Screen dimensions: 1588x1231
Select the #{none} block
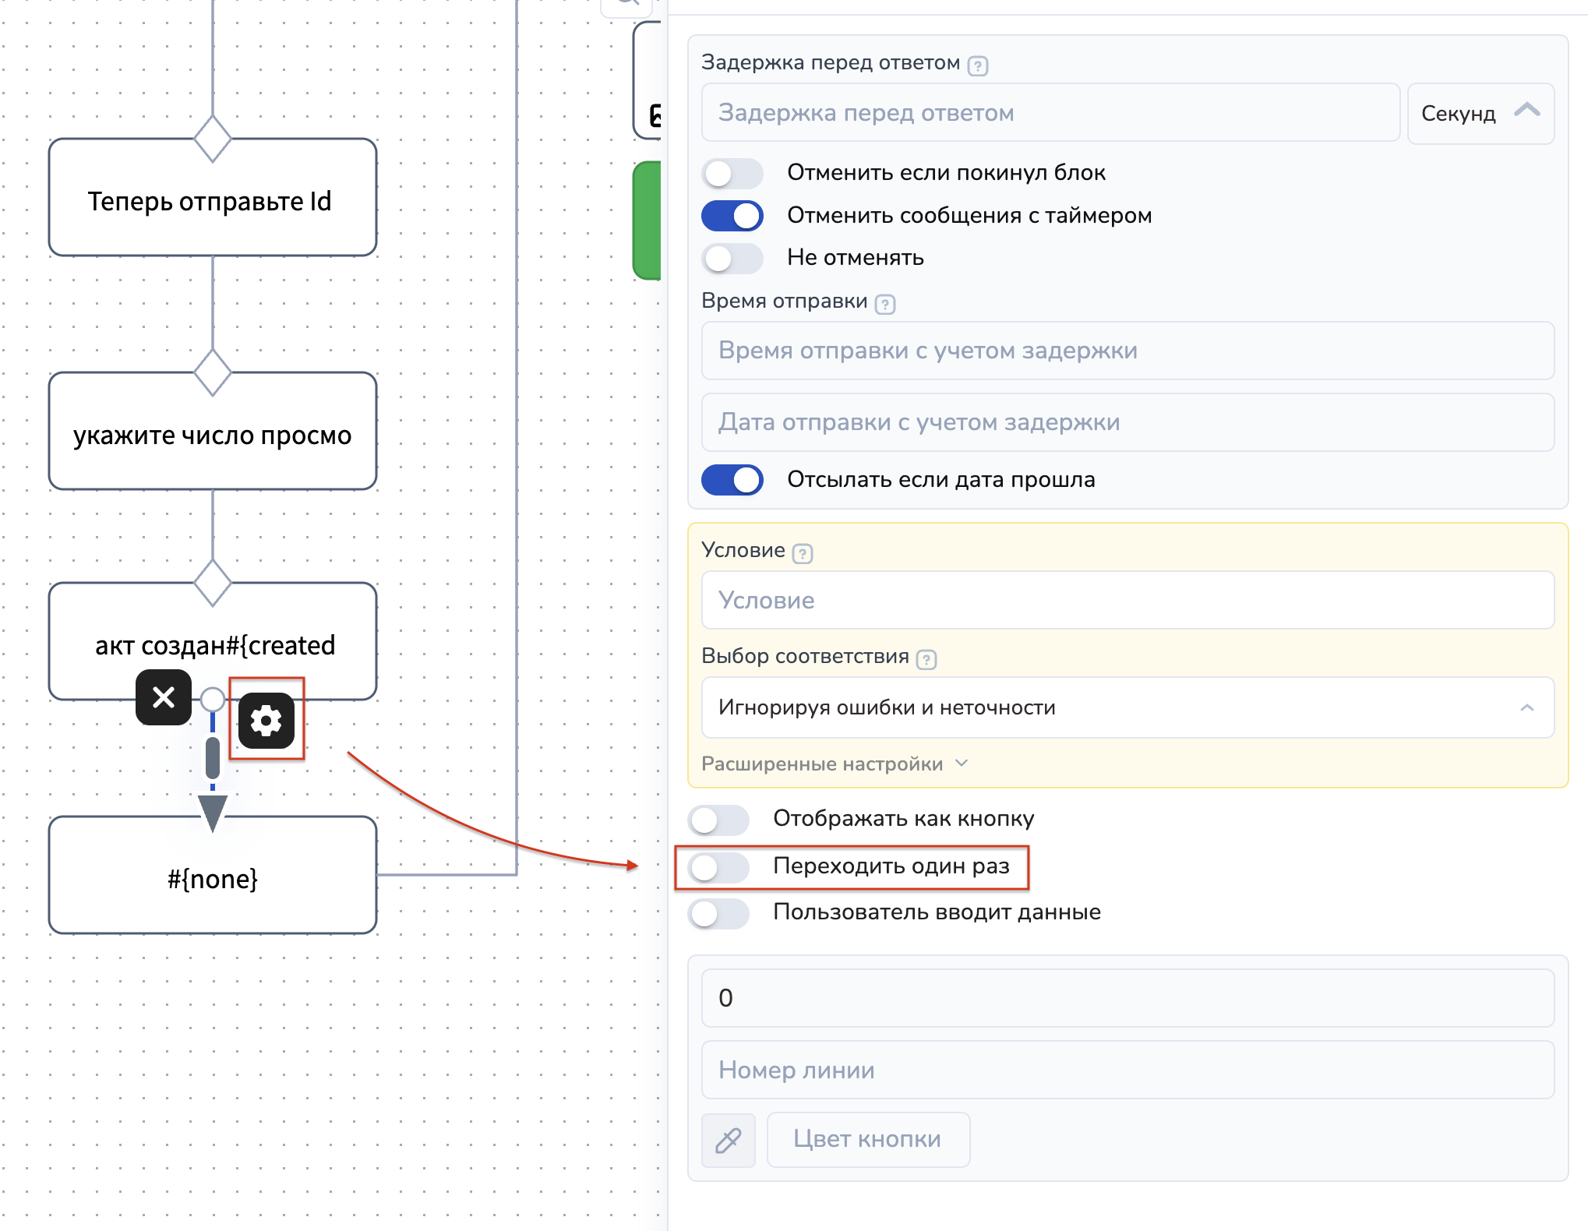coord(213,879)
